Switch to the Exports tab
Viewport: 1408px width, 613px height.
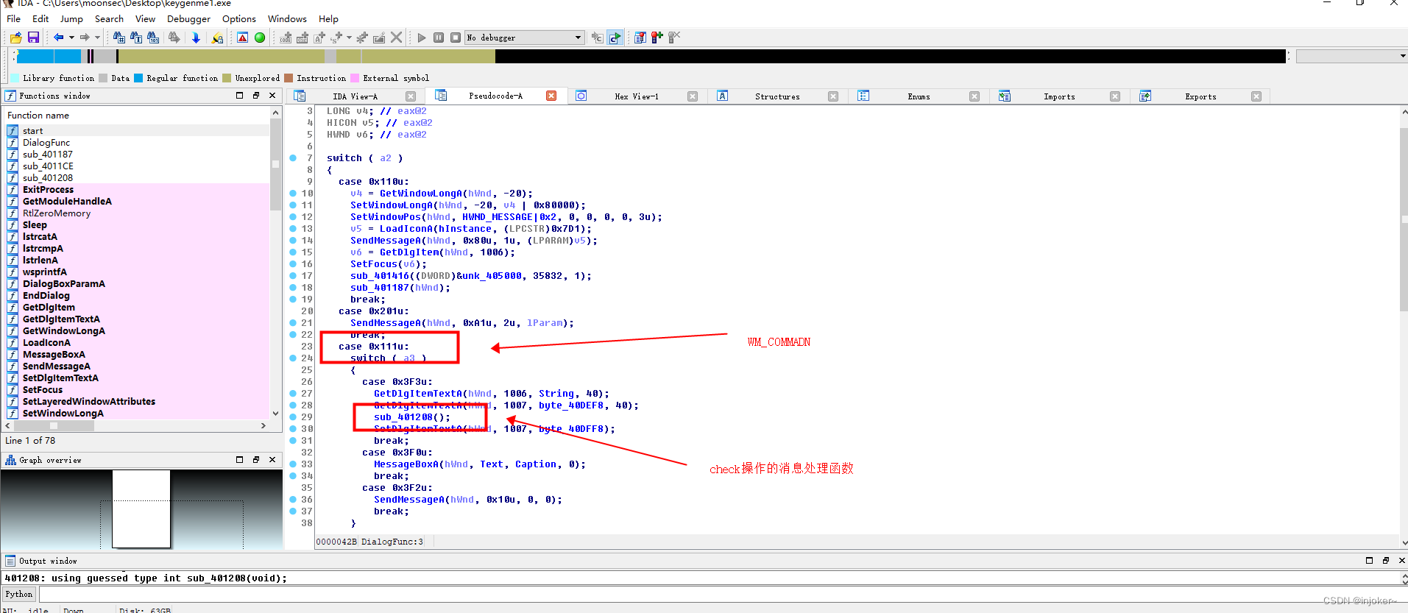(1200, 96)
